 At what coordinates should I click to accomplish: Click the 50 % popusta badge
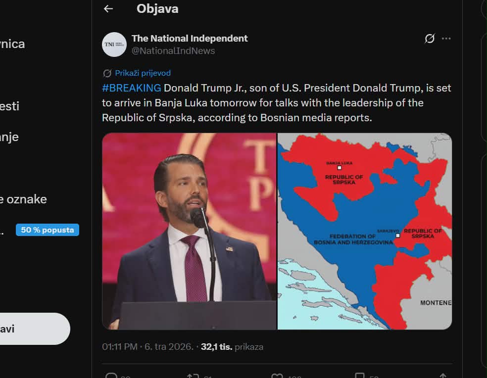(47, 230)
